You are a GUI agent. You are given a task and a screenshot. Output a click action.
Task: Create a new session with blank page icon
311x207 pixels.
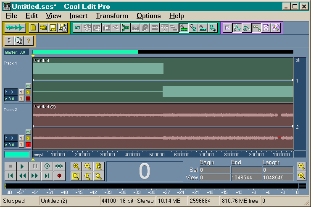click(33, 28)
